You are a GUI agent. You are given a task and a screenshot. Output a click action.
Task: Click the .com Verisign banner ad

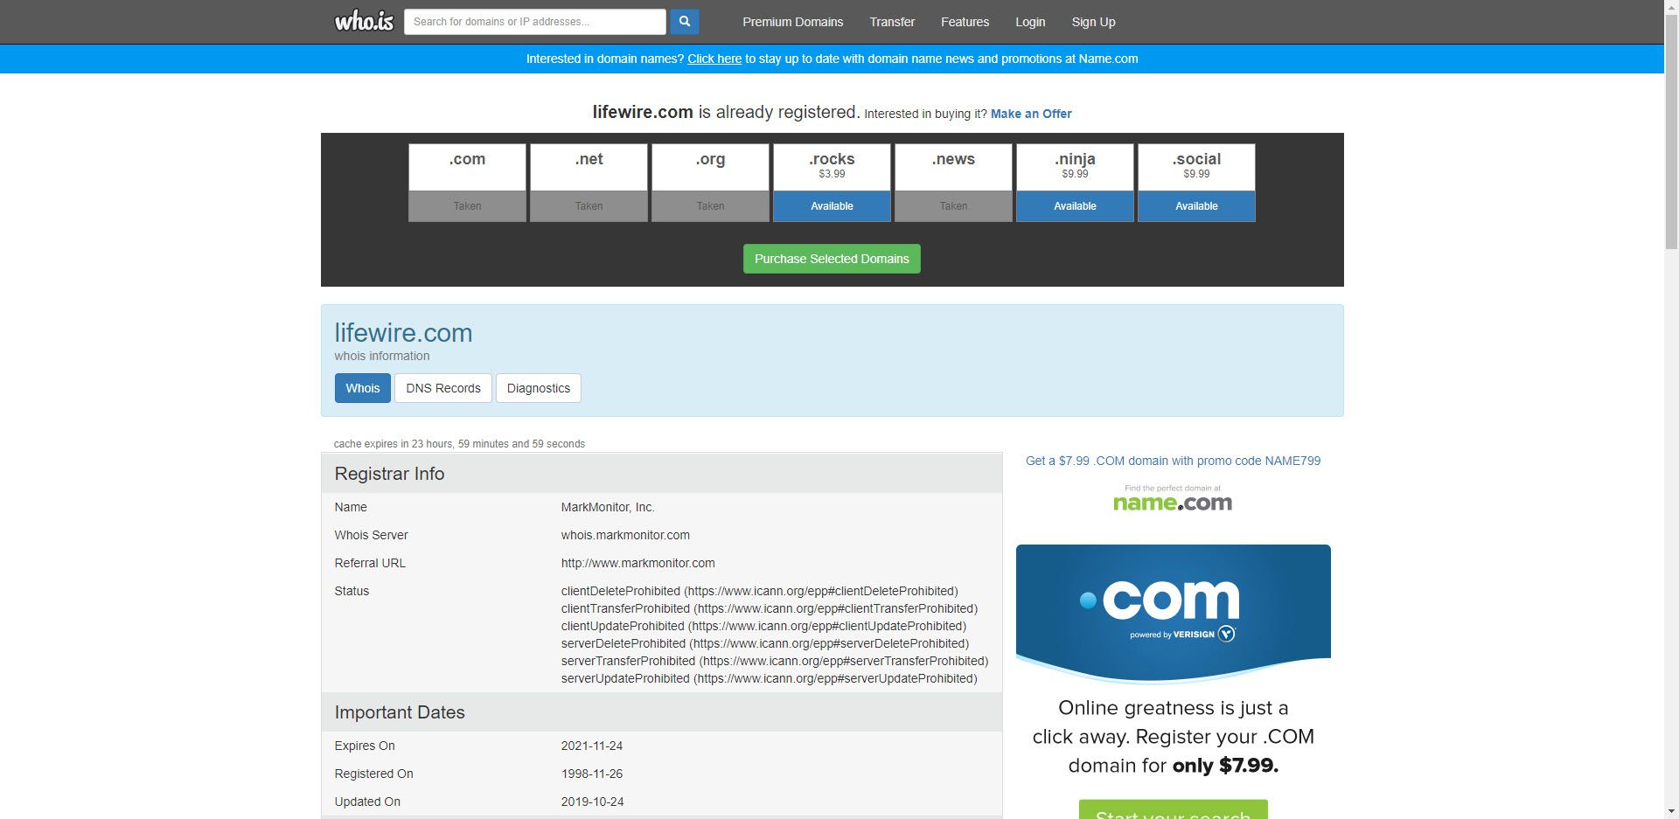click(x=1173, y=614)
